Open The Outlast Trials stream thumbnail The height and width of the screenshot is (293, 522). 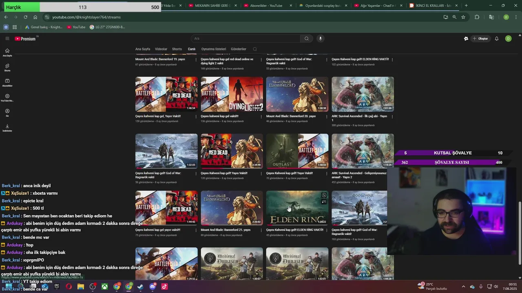coord(297,151)
